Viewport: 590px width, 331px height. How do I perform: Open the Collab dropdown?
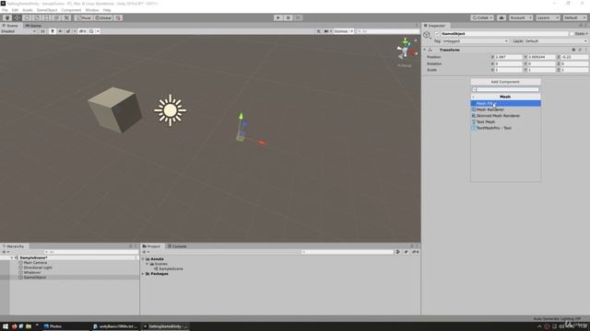(x=482, y=17)
